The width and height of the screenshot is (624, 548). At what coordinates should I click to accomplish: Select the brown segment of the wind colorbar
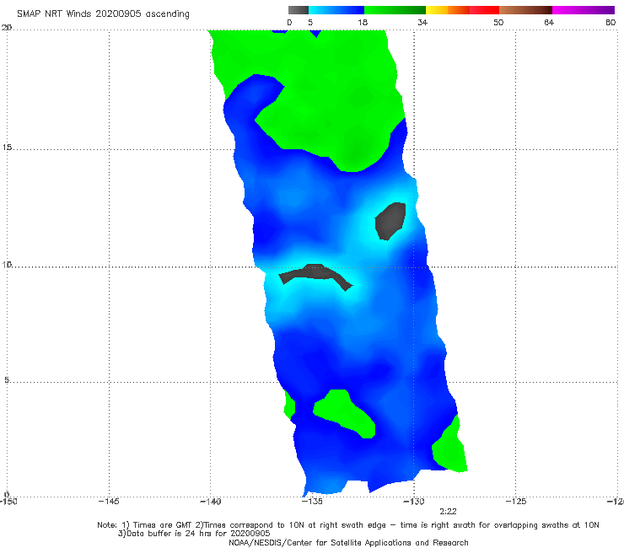tap(525, 10)
